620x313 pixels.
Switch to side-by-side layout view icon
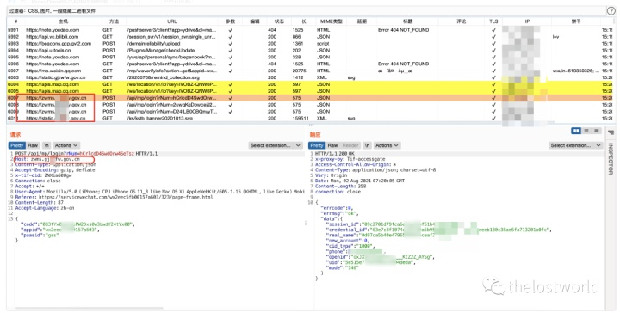coord(576,131)
